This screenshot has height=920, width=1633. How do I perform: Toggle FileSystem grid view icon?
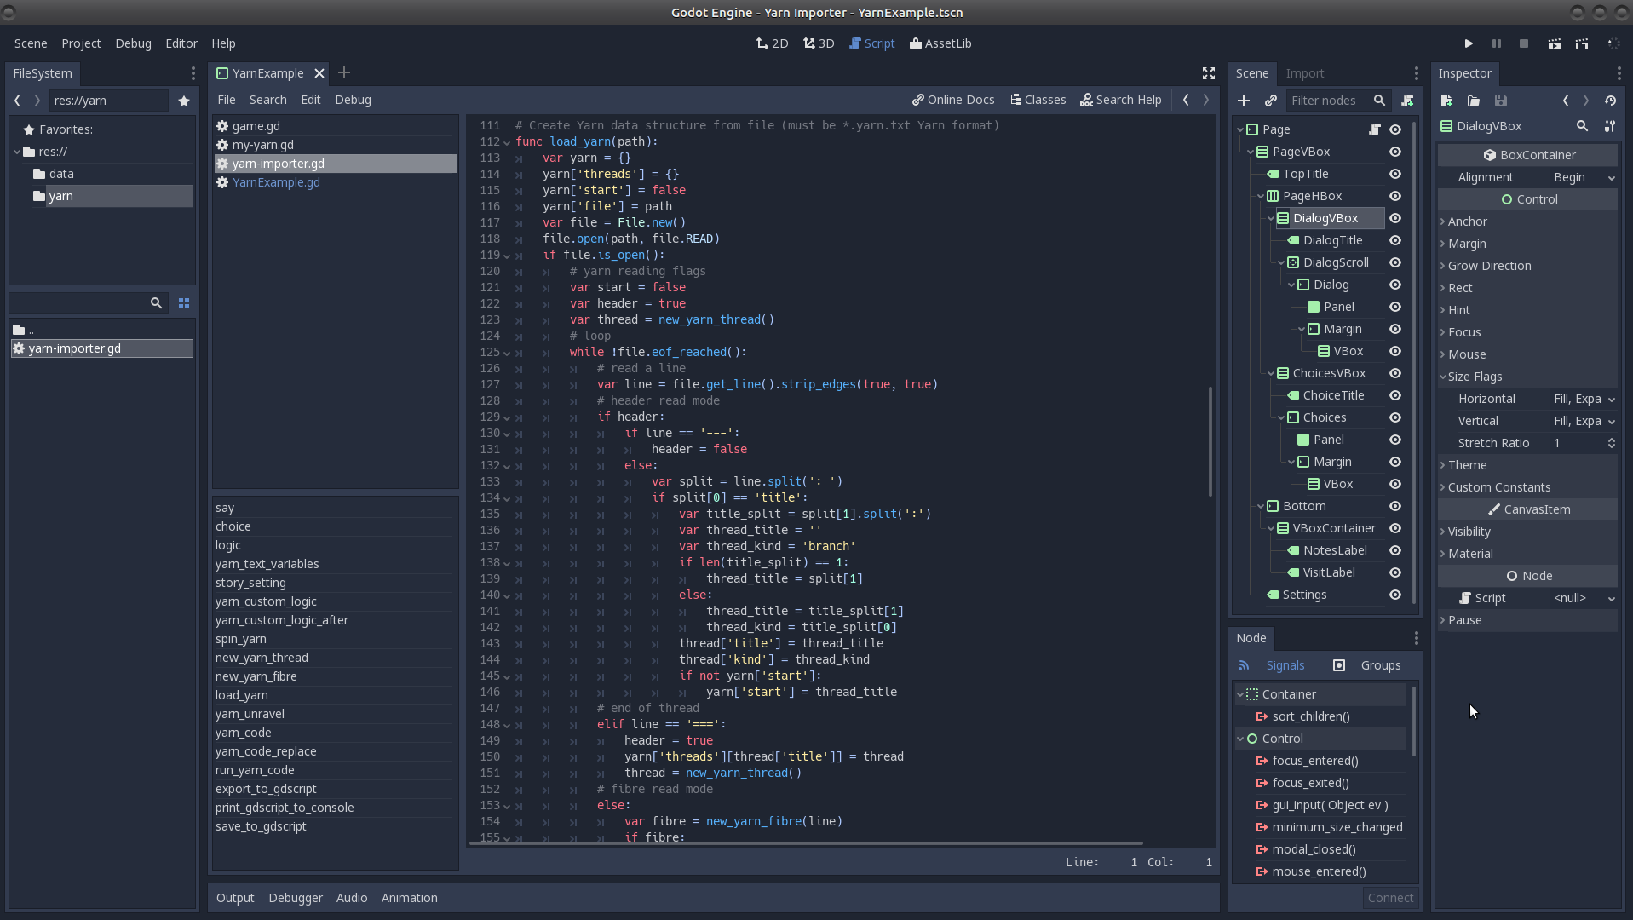click(x=184, y=303)
